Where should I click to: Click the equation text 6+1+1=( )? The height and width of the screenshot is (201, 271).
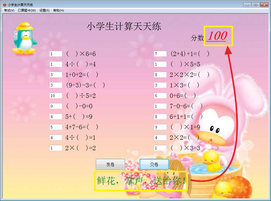click(x=186, y=116)
